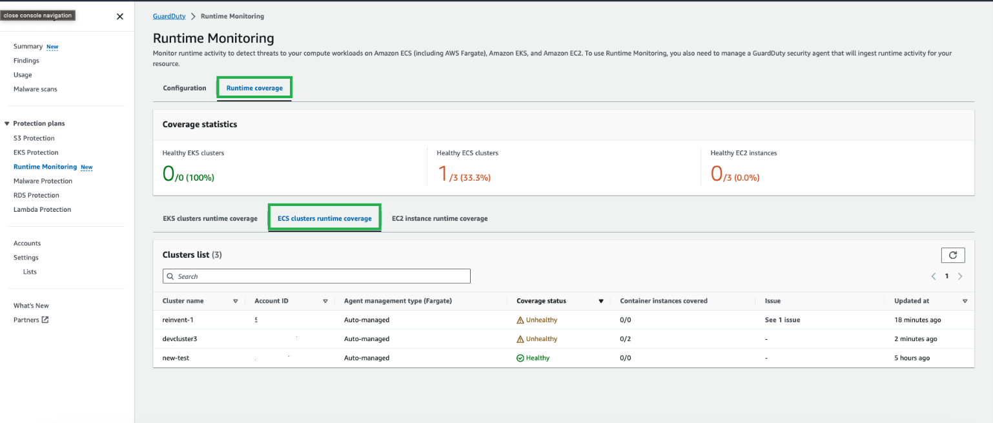Open the EC2 instance runtime coverage tab
Viewport: 993px width, 423px height.
tap(440, 218)
